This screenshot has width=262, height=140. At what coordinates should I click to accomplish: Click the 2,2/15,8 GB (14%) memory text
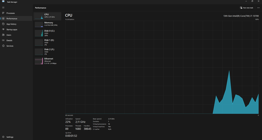(51, 25)
